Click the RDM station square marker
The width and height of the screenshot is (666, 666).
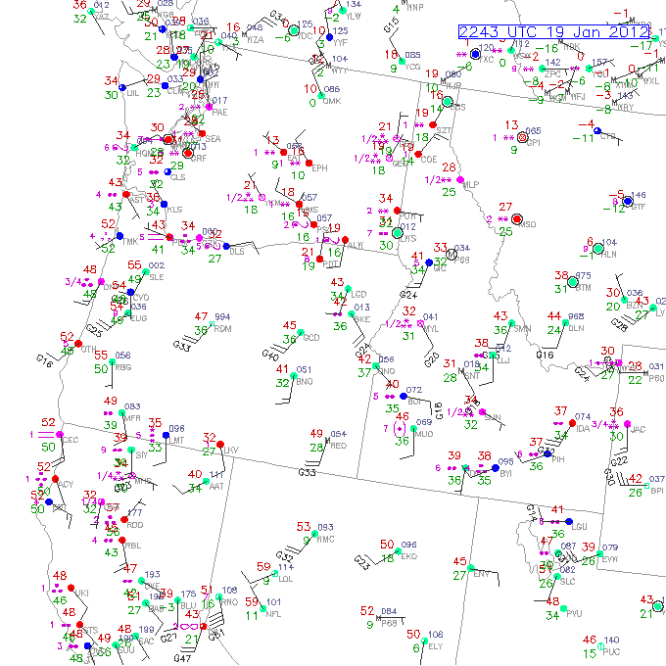click(x=212, y=324)
